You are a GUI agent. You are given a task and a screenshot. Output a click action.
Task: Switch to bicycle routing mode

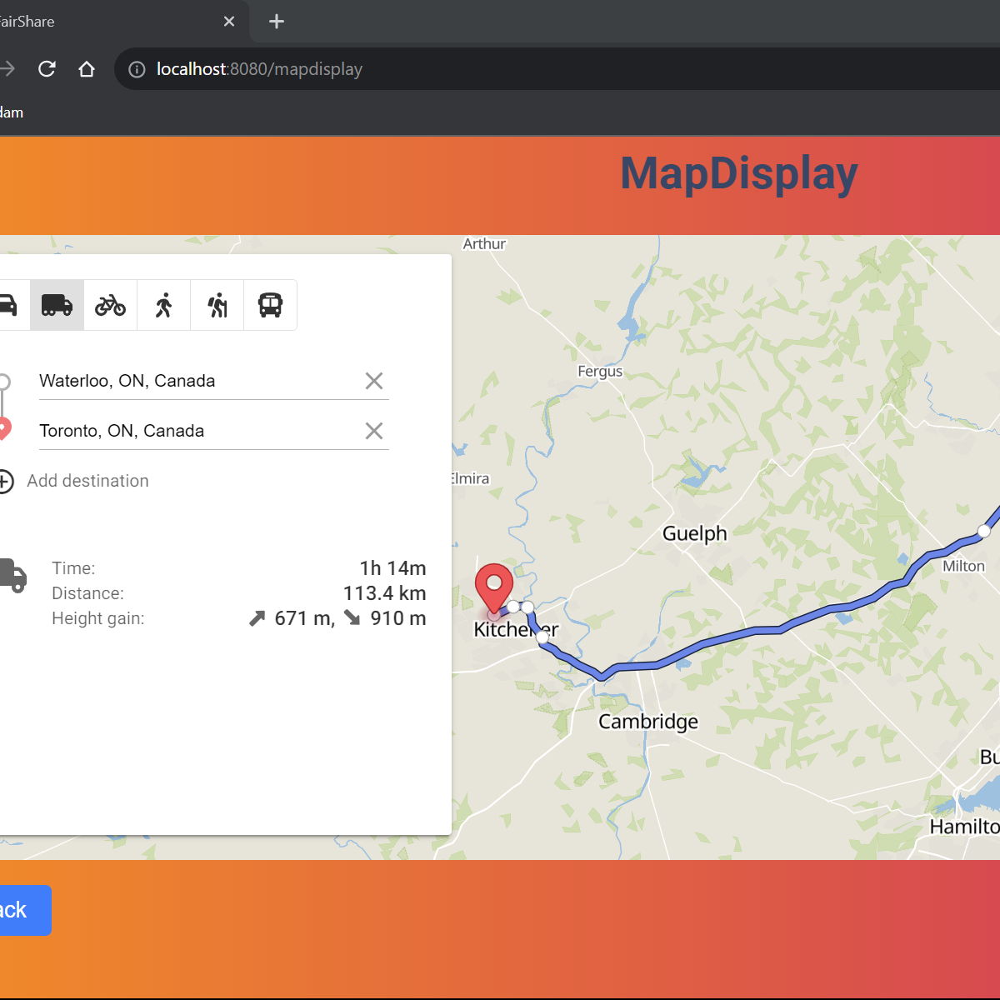[x=110, y=305]
